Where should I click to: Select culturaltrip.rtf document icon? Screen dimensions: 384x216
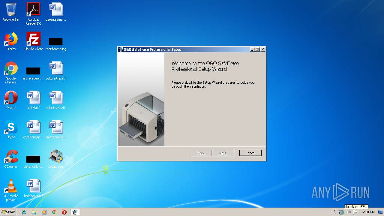coord(56,71)
